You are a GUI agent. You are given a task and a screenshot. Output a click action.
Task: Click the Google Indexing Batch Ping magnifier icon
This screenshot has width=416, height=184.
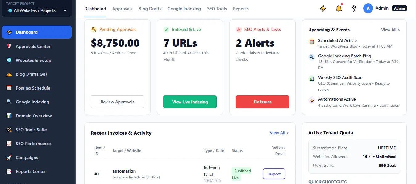click(312, 57)
